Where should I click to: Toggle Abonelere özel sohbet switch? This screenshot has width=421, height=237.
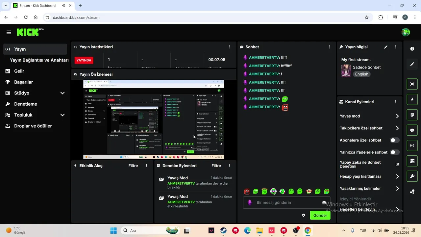click(x=395, y=140)
